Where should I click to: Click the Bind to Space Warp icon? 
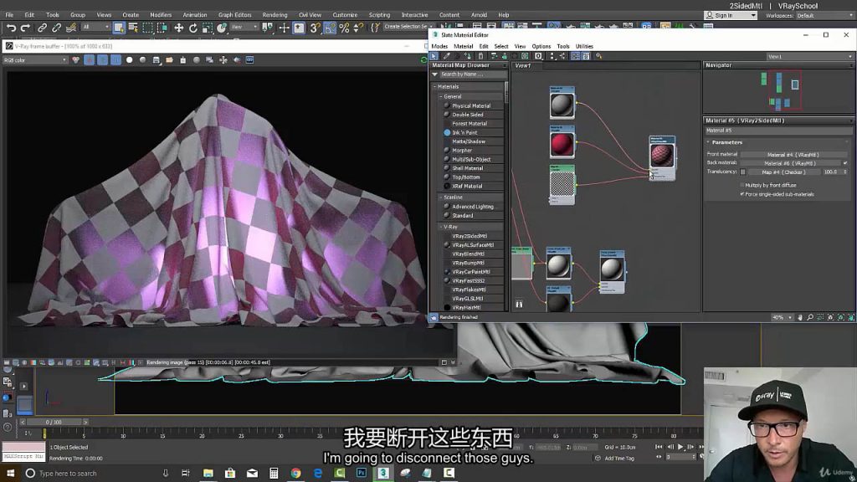pos(70,28)
